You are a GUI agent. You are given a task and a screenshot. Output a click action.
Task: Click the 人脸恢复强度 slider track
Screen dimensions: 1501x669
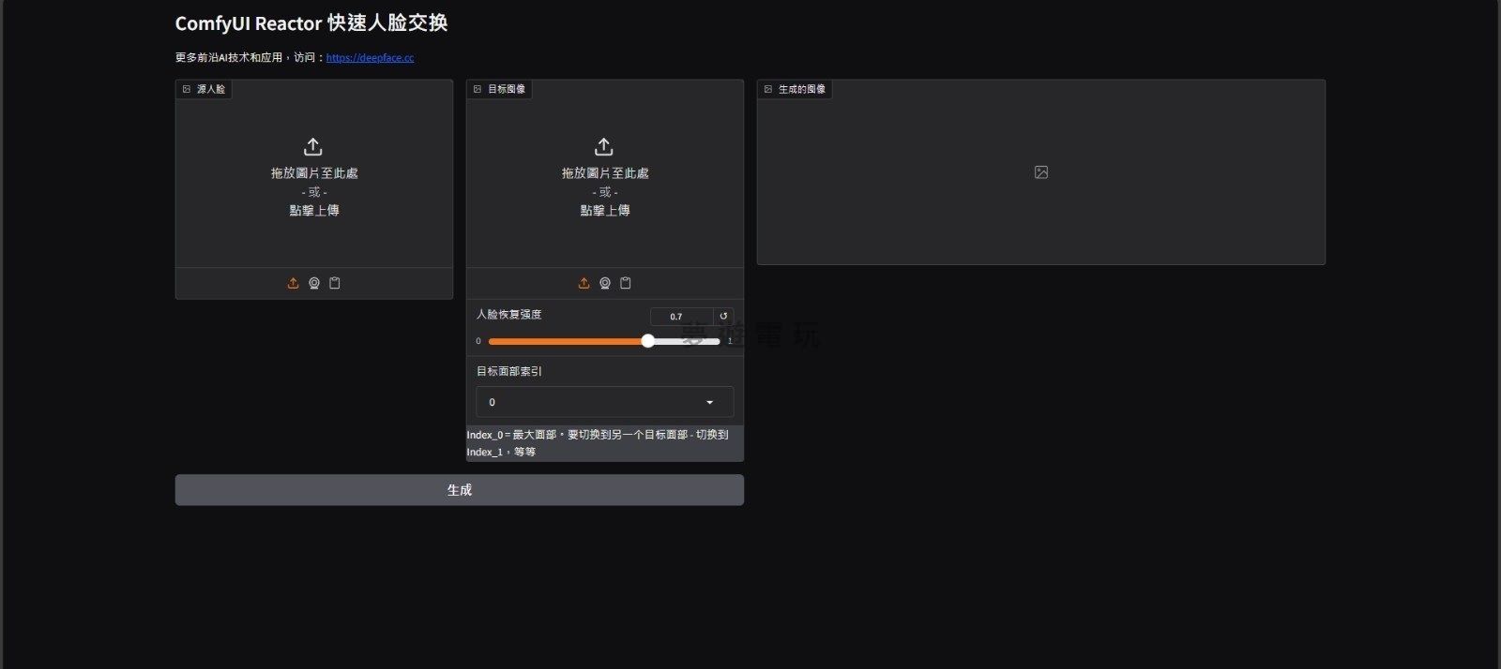604,341
